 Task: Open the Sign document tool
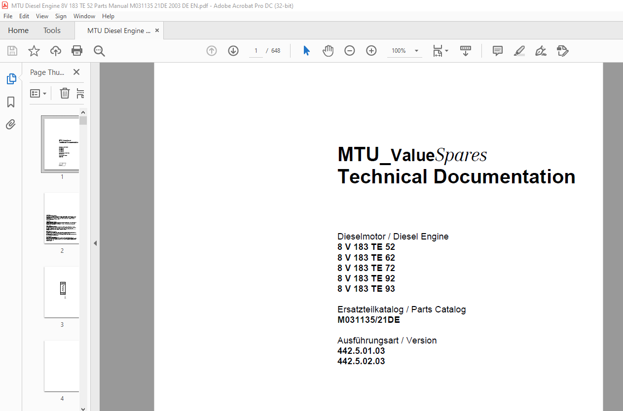tap(541, 51)
